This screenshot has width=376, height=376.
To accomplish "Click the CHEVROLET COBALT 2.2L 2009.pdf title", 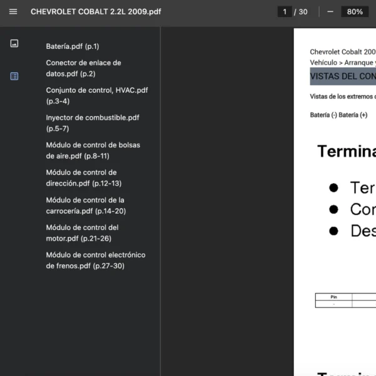I will pyautogui.click(x=96, y=12).
